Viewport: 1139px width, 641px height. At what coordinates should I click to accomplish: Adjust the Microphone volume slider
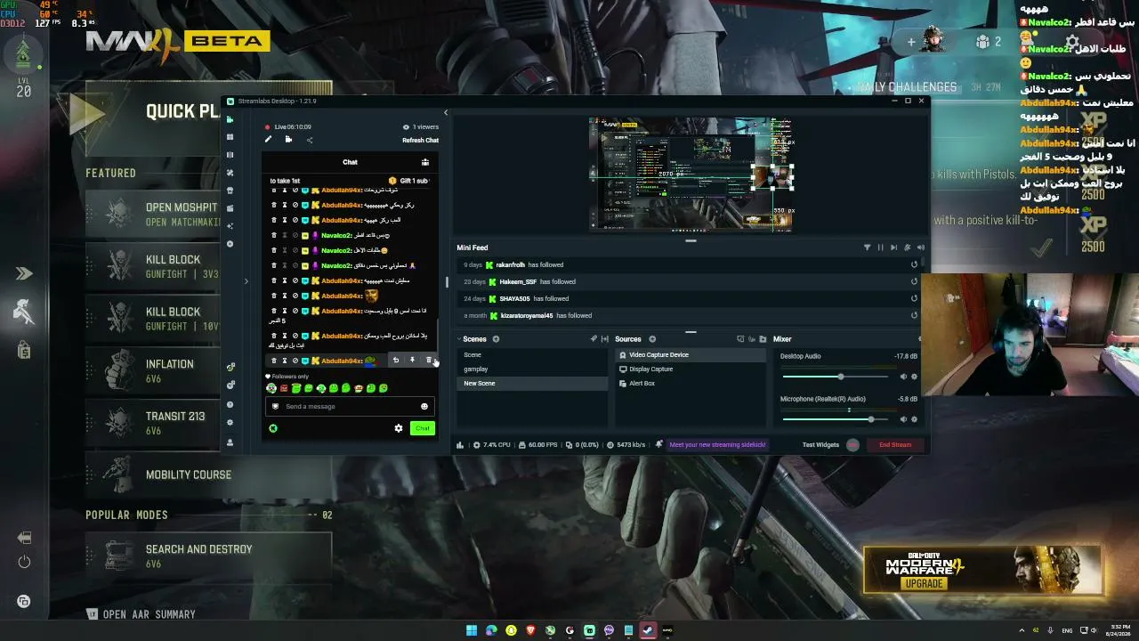[x=835, y=419]
